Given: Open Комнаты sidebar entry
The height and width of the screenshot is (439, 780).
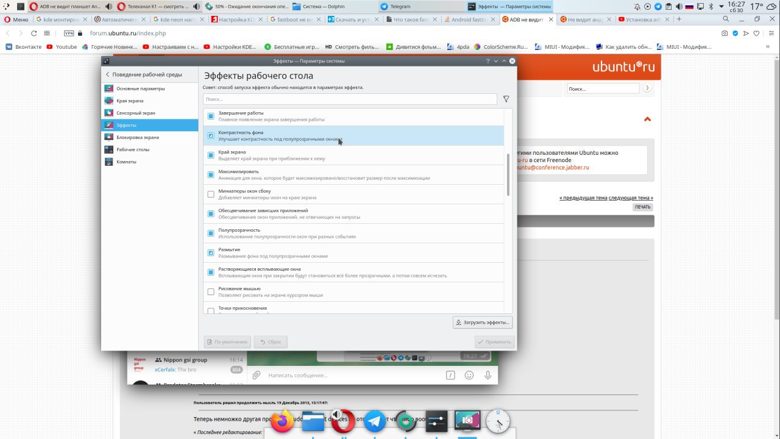Looking at the screenshot, I should pyautogui.click(x=150, y=162).
